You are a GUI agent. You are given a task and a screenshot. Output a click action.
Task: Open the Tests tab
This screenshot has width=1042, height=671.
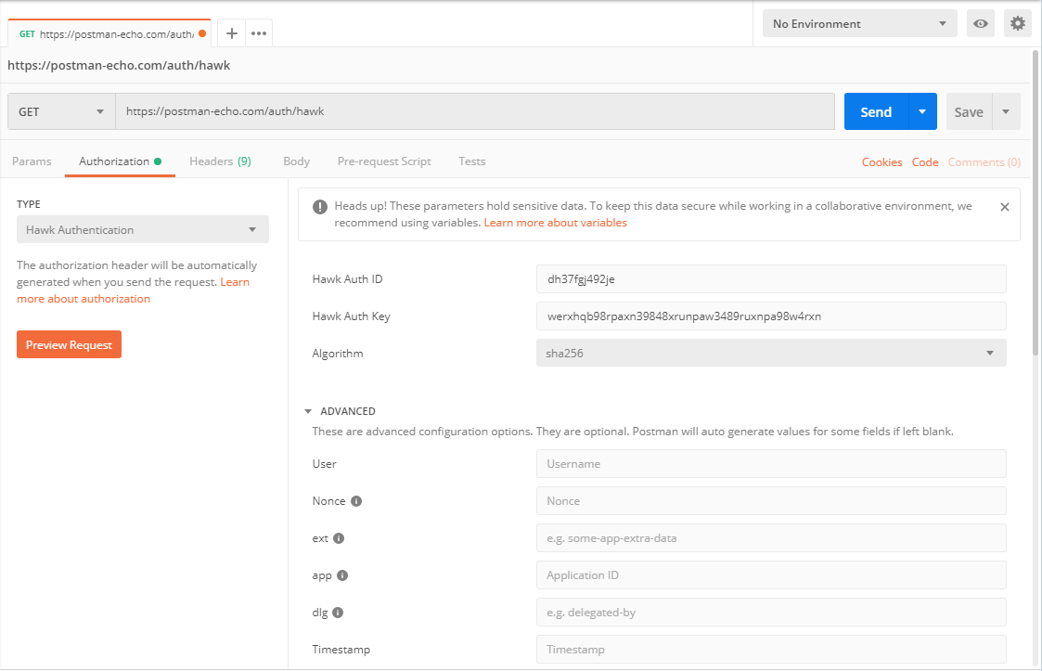(x=472, y=161)
